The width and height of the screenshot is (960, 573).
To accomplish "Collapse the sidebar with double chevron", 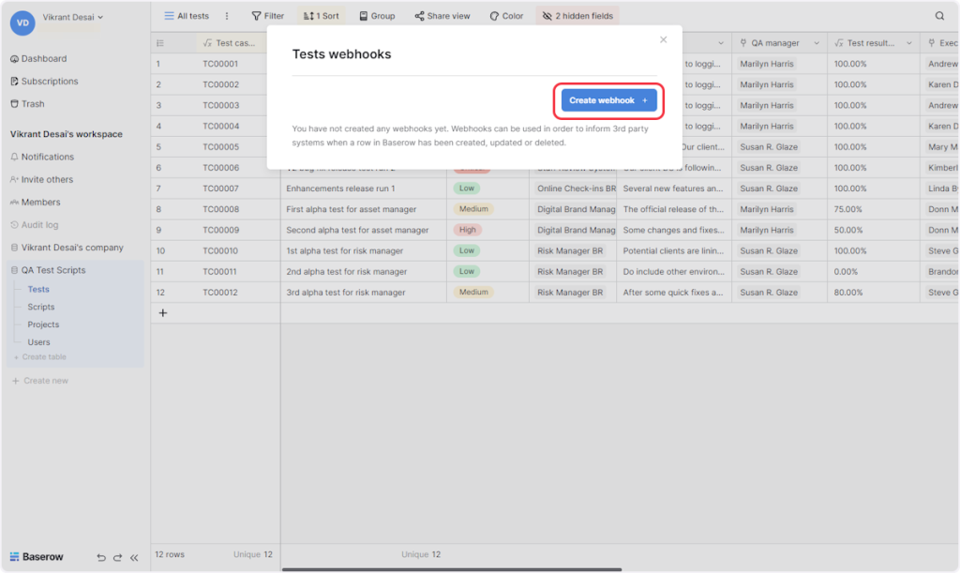I will coord(134,557).
